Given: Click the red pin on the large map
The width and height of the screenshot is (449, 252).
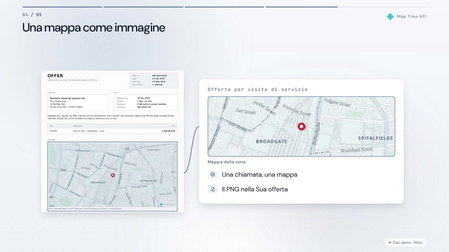Looking at the screenshot, I should click(x=301, y=127).
